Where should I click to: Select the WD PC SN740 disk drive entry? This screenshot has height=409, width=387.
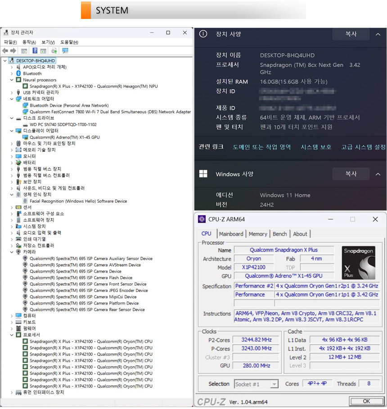tap(63, 124)
